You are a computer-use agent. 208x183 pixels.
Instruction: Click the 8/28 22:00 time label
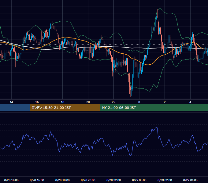click(113, 180)
